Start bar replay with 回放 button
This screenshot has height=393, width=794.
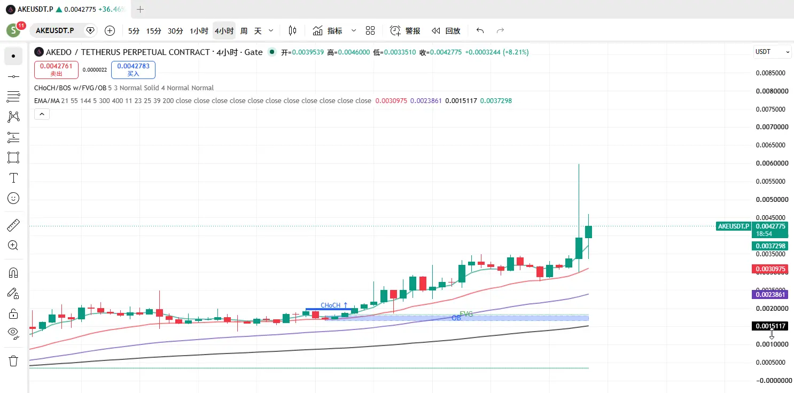click(x=446, y=30)
